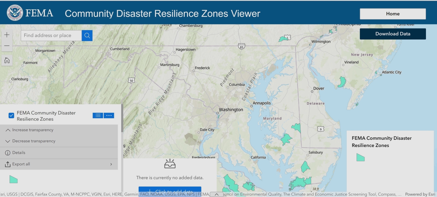Image resolution: width=437 pixels, height=197 pixels.
Task: Open the layer legend list icon
Action: (98, 115)
